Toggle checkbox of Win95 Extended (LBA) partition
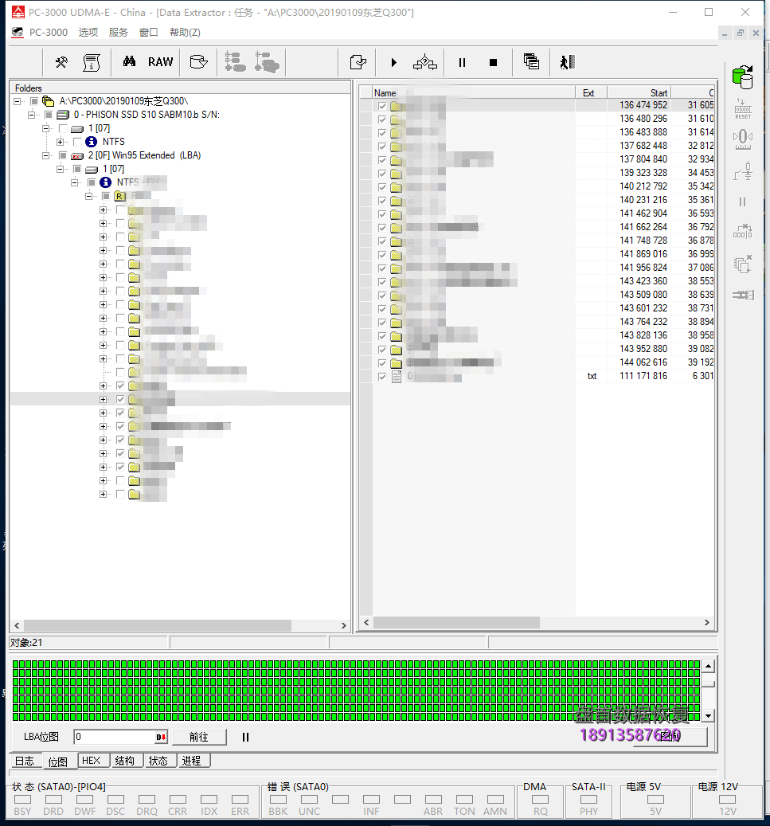This screenshot has height=826, width=770. click(63, 155)
